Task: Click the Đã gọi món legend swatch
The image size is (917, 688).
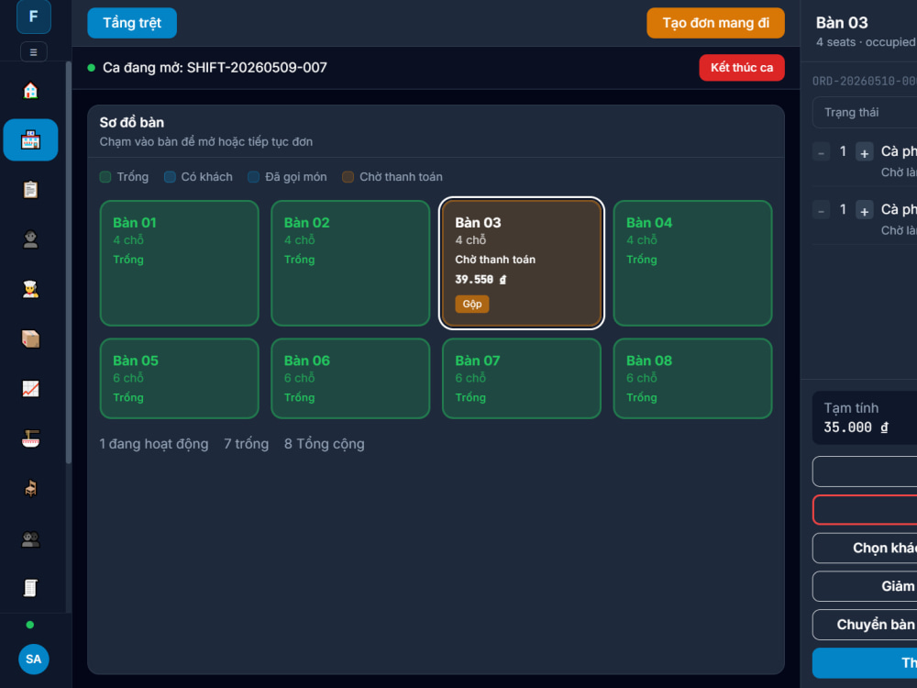Action: [253, 177]
